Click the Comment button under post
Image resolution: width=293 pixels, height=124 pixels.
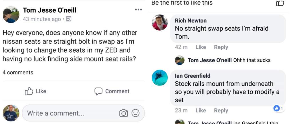coord(112,91)
